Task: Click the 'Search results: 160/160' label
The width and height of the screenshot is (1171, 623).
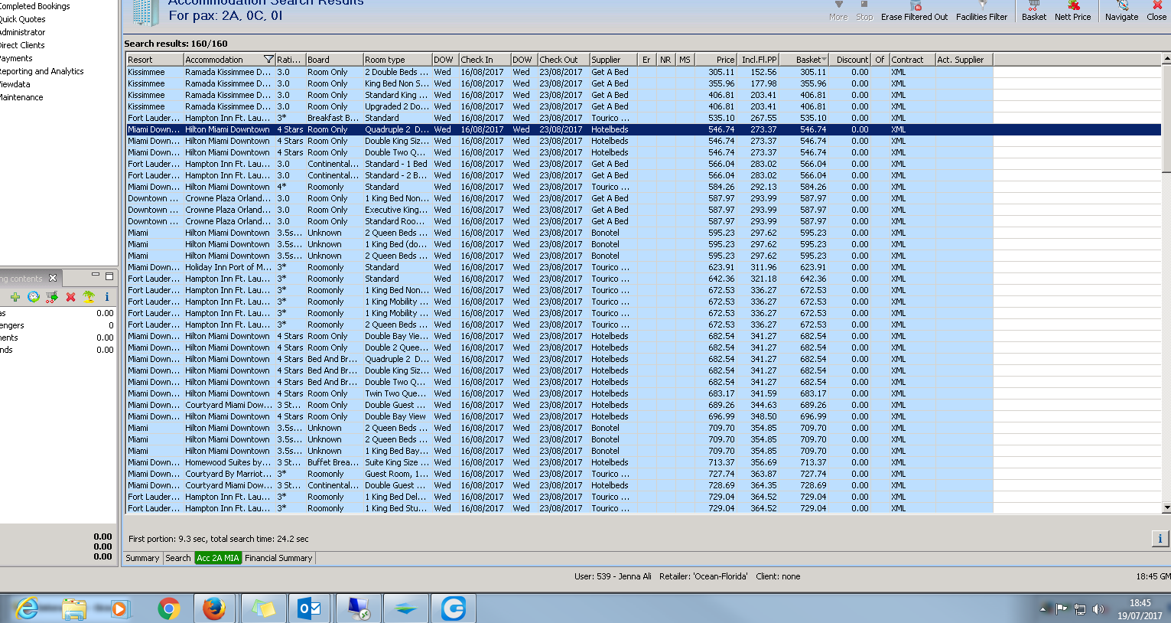Action: pyautogui.click(x=176, y=44)
